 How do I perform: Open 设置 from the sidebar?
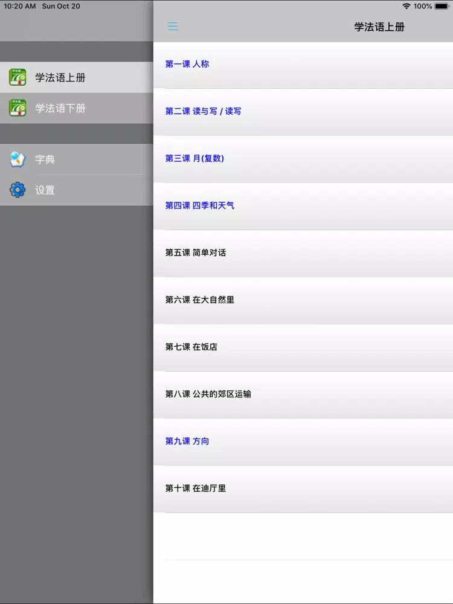click(77, 190)
